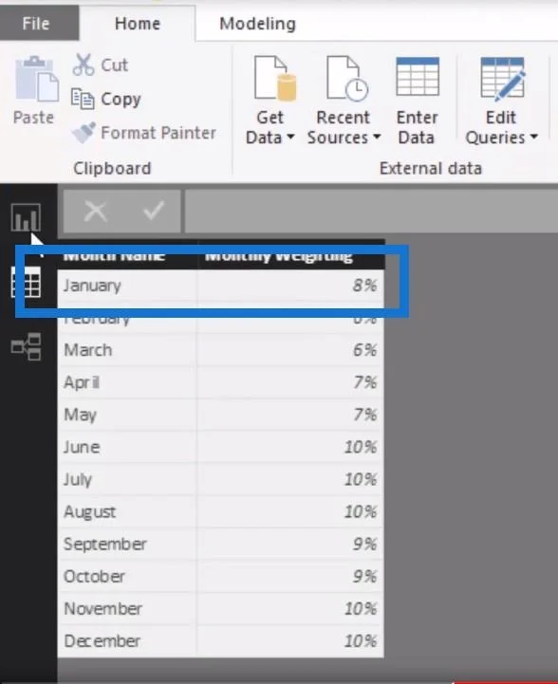Viewport: 558px width, 684px height.
Task: Select the Home ribbon tab
Action: tap(138, 24)
